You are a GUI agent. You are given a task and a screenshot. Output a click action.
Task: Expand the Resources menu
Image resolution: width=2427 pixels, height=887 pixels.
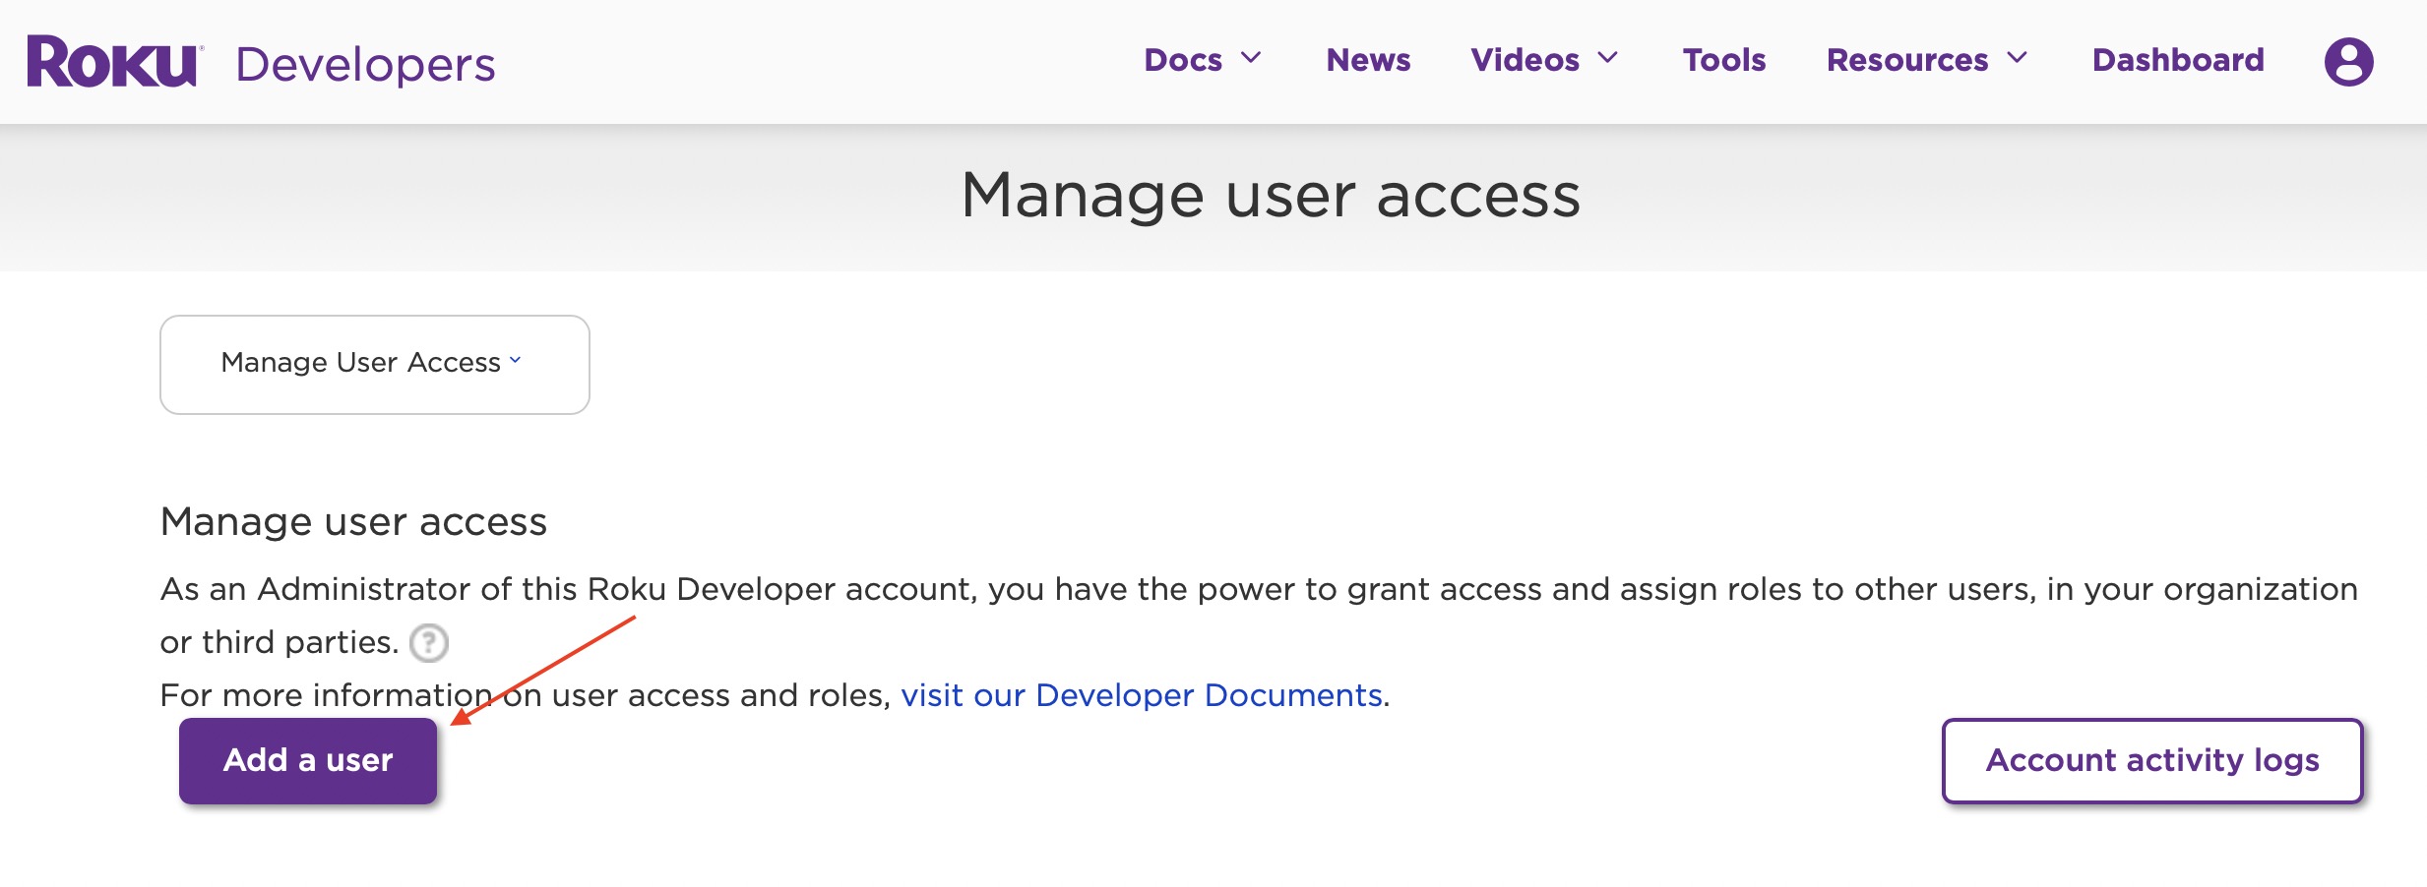[1927, 60]
